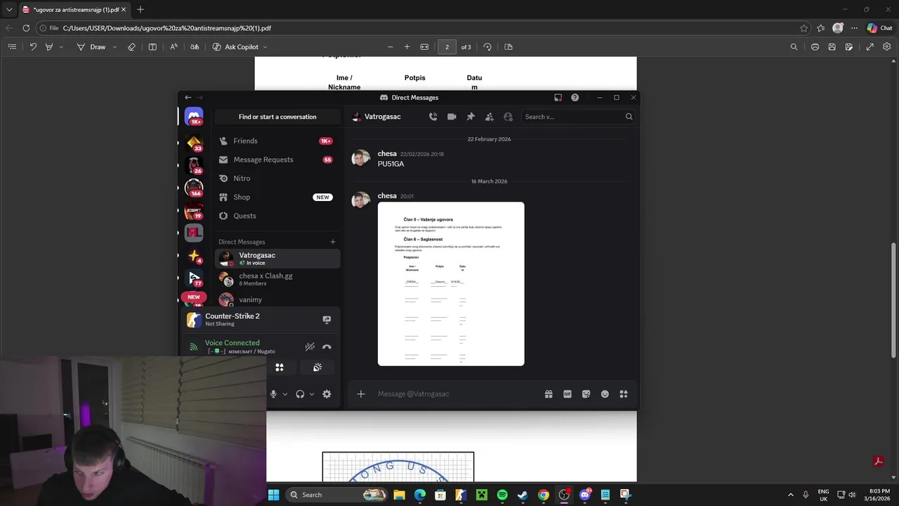Open the emoji picker in message bar
899x506 pixels.
click(605, 394)
